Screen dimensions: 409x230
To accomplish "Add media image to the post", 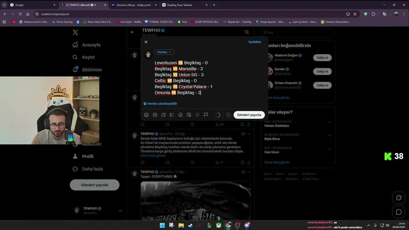I will coord(146,115).
